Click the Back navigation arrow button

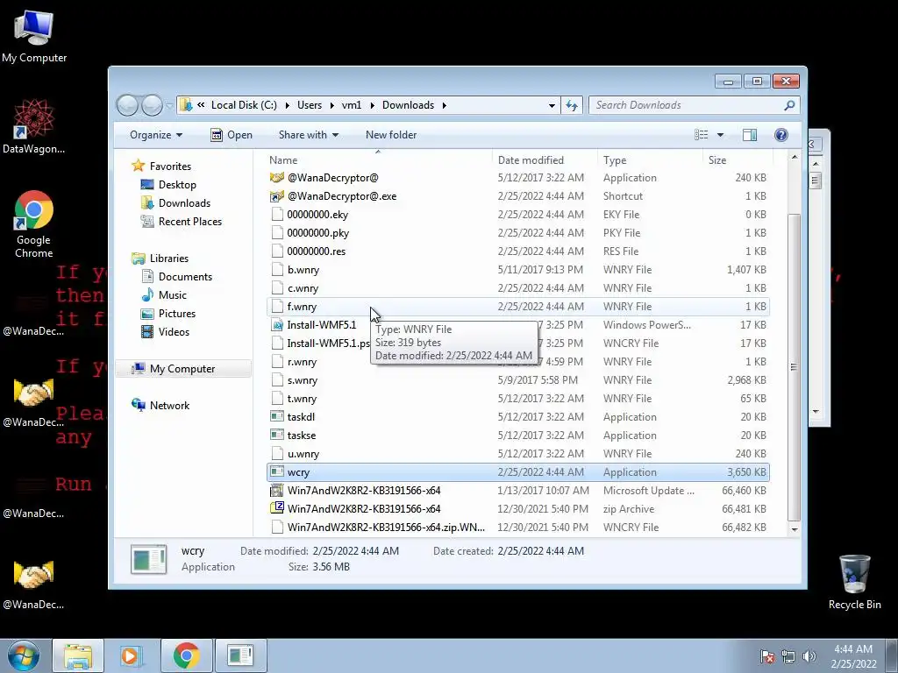[x=127, y=105]
